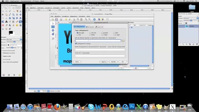Select the Sito web radio button
The height and width of the screenshot is (112, 199).
tap(77, 33)
